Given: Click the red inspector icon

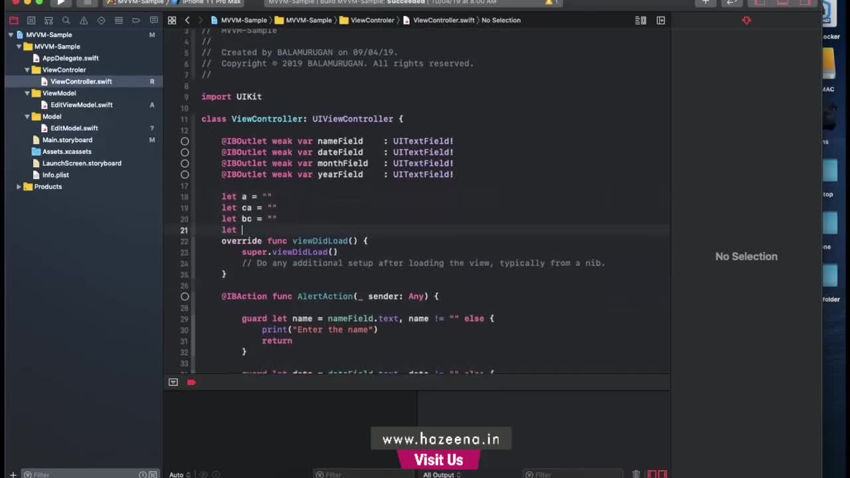Looking at the screenshot, I should click(746, 21).
